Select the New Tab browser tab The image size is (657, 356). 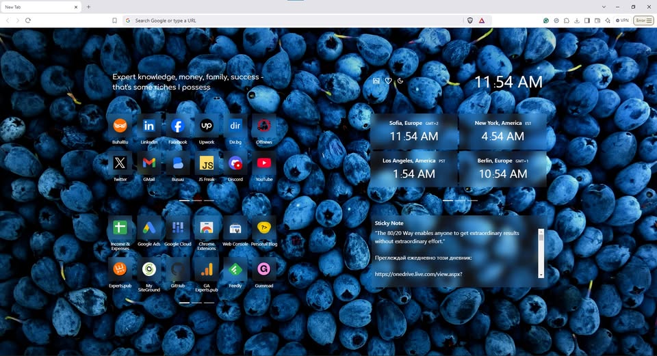coord(38,7)
